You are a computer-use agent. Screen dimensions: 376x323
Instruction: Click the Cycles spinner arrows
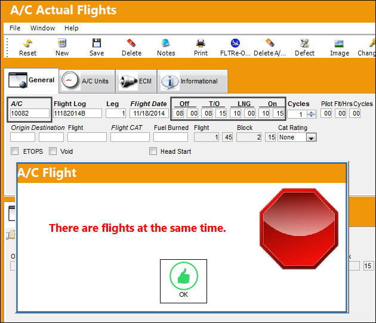click(312, 114)
